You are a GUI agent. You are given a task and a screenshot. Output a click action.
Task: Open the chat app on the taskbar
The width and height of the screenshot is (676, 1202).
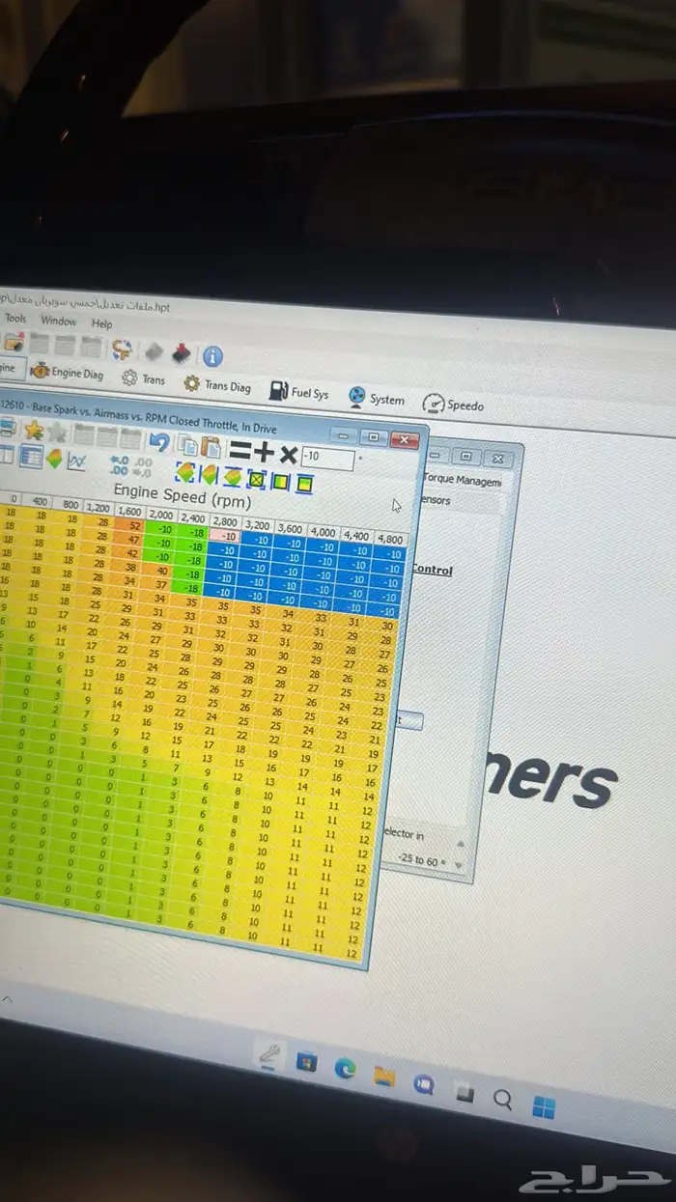(423, 1083)
